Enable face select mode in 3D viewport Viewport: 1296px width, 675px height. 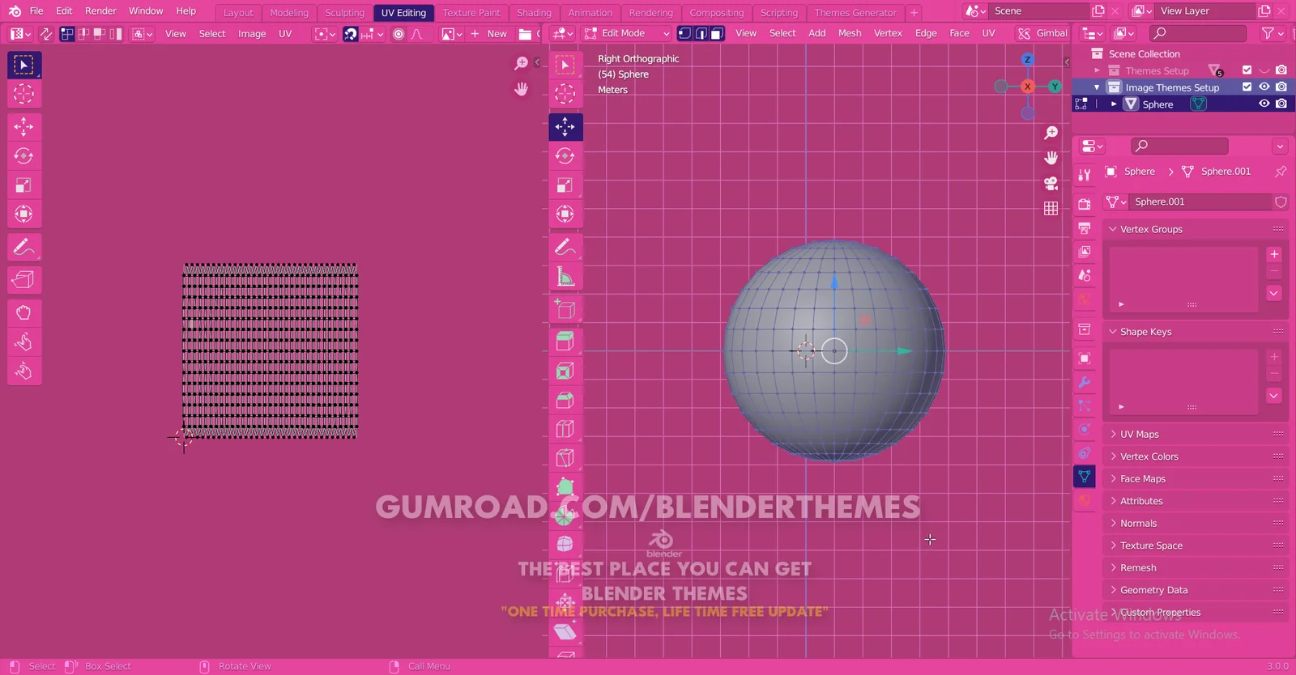(717, 33)
